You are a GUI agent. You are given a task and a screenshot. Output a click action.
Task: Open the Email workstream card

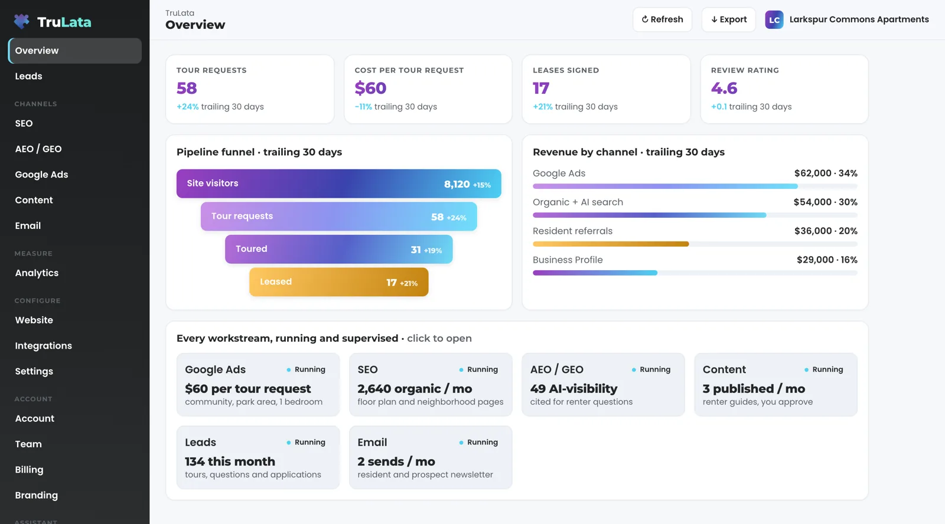[x=431, y=457]
